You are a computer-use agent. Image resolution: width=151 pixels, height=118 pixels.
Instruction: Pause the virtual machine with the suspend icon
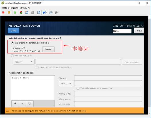tap(9, 13)
